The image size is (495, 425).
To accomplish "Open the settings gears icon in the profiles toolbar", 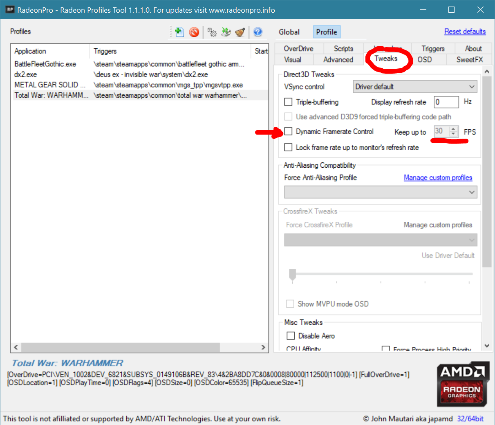I will (212, 32).
